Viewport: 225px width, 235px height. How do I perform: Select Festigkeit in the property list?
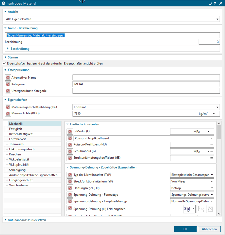tap(16, 129)
